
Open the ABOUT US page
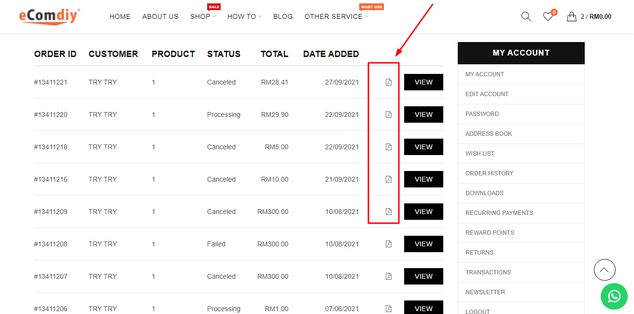[x=160, y=16]
